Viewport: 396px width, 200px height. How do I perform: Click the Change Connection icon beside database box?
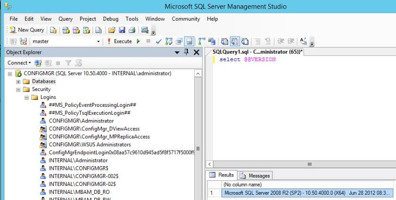tap(22, 41)
